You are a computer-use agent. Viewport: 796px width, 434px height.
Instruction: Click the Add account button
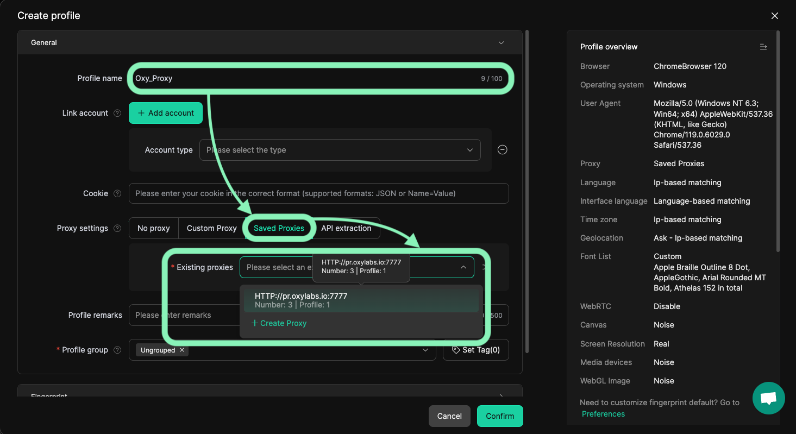166,113
